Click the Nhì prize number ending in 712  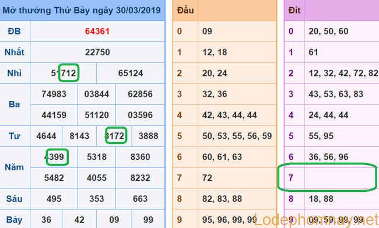[64, 73]
